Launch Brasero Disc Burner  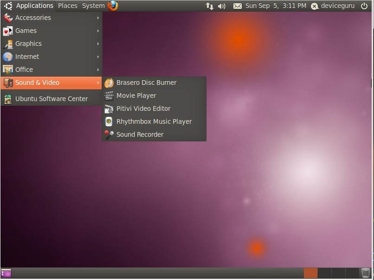pyautogui.click(x=154, y=83)
